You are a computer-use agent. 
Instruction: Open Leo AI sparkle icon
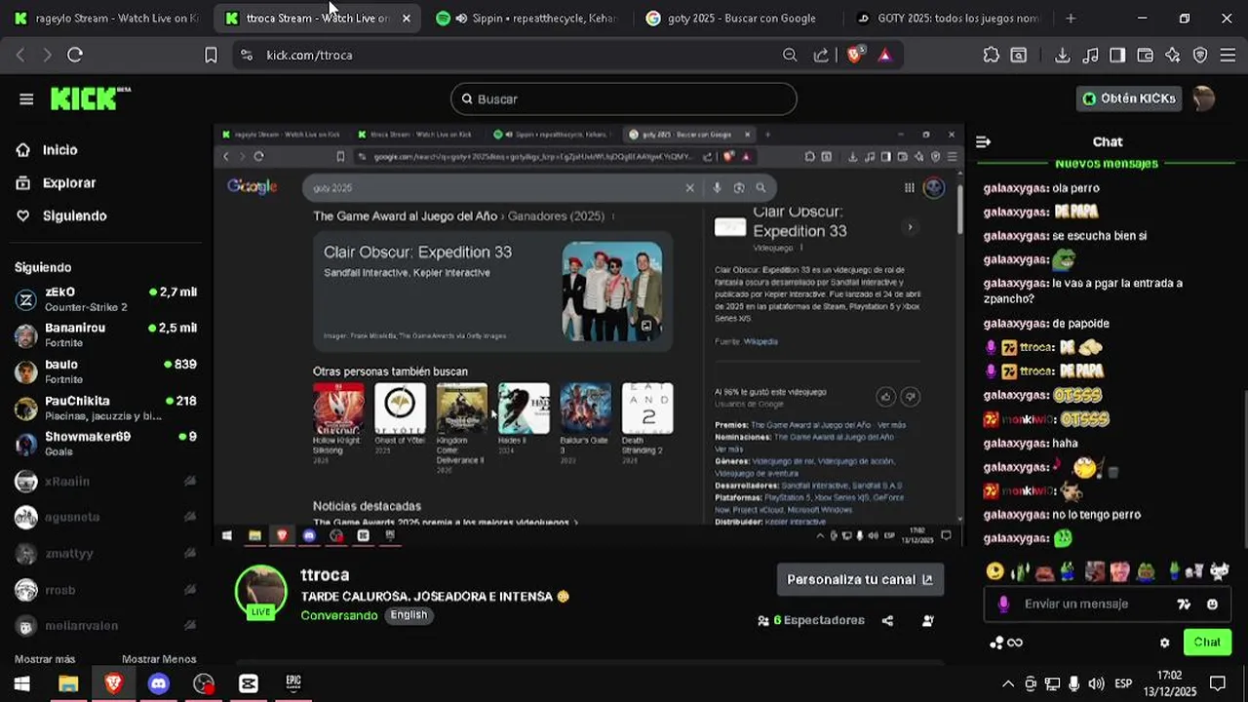pos(1173,56)
